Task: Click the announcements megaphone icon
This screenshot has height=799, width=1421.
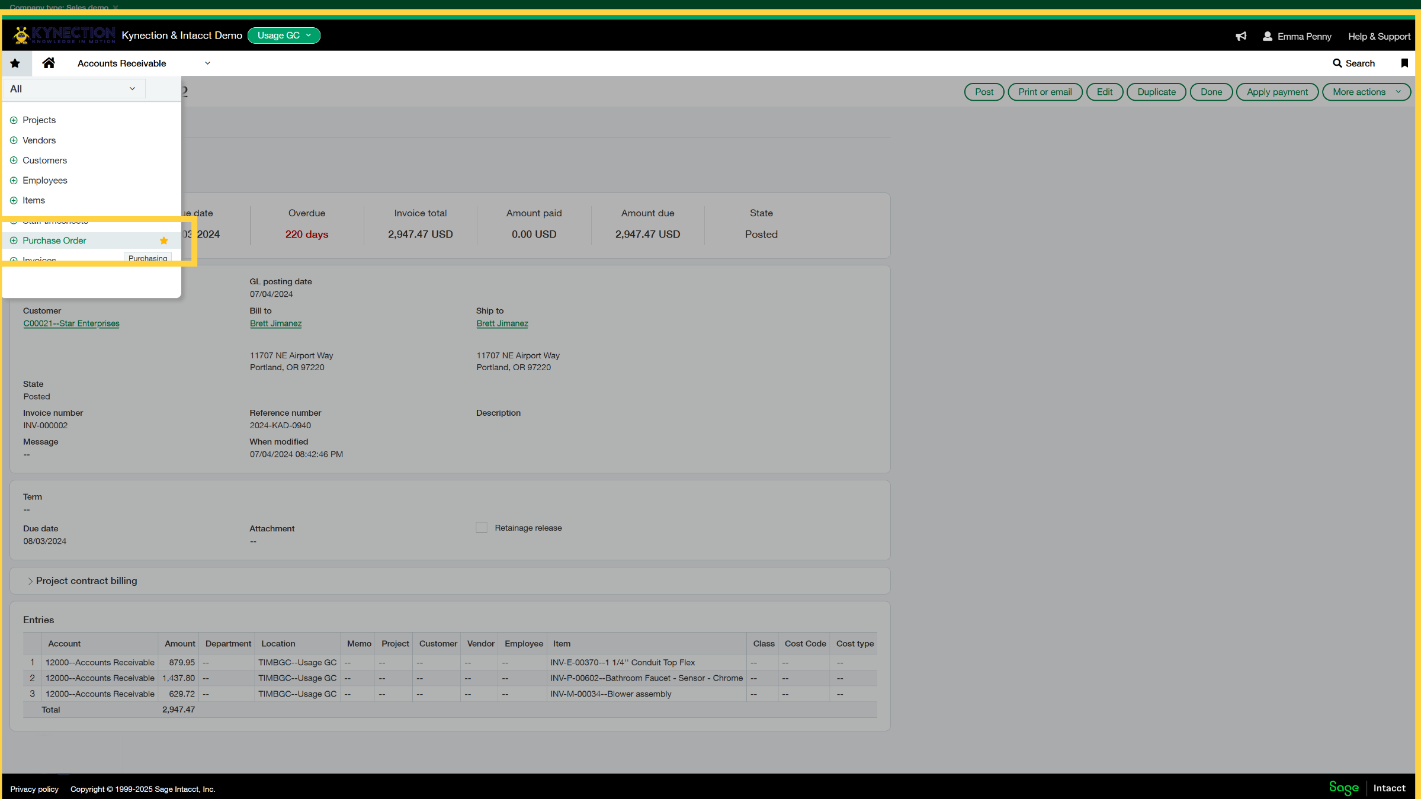Action: coord(1241,36)
